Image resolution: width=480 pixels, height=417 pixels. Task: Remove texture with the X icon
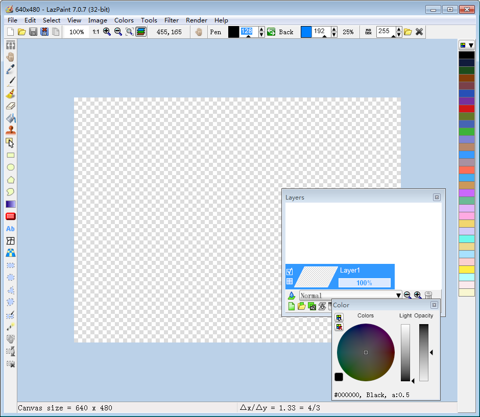tap(419, 32)
